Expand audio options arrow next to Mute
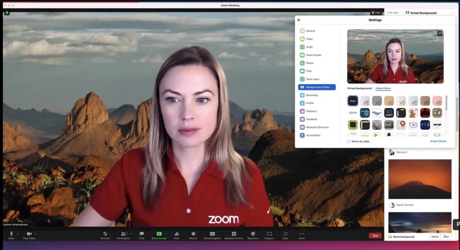This screenshot has height=250, width=460. 18,234
